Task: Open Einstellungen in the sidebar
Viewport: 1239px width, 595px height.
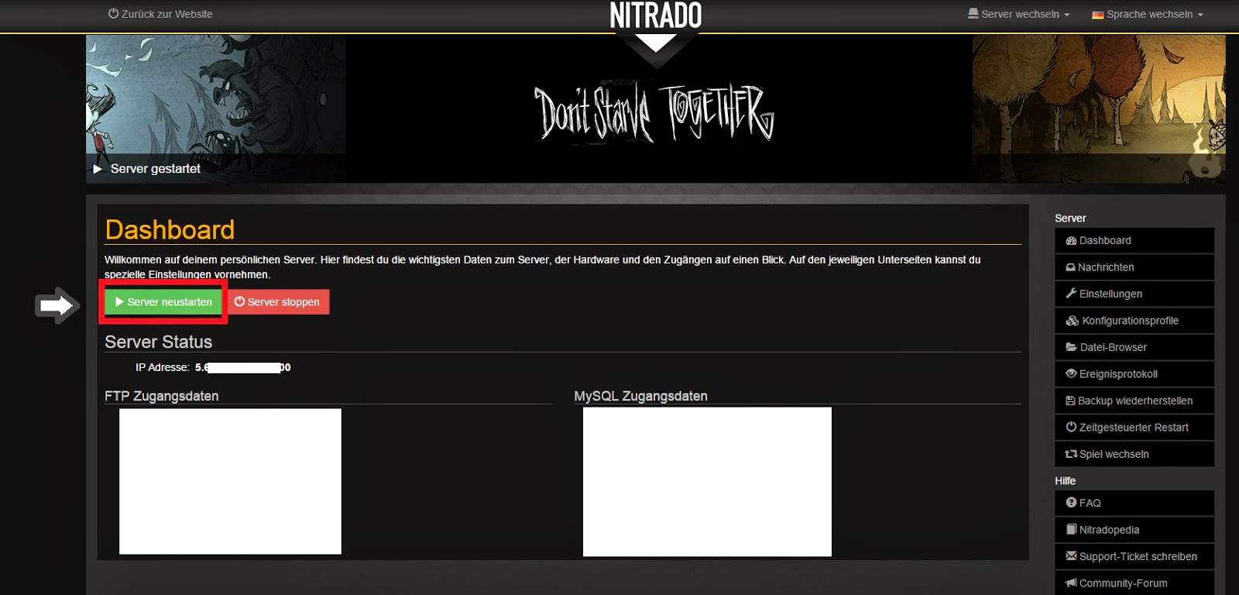Action: pyautogui.click(x=1134, y=294)
